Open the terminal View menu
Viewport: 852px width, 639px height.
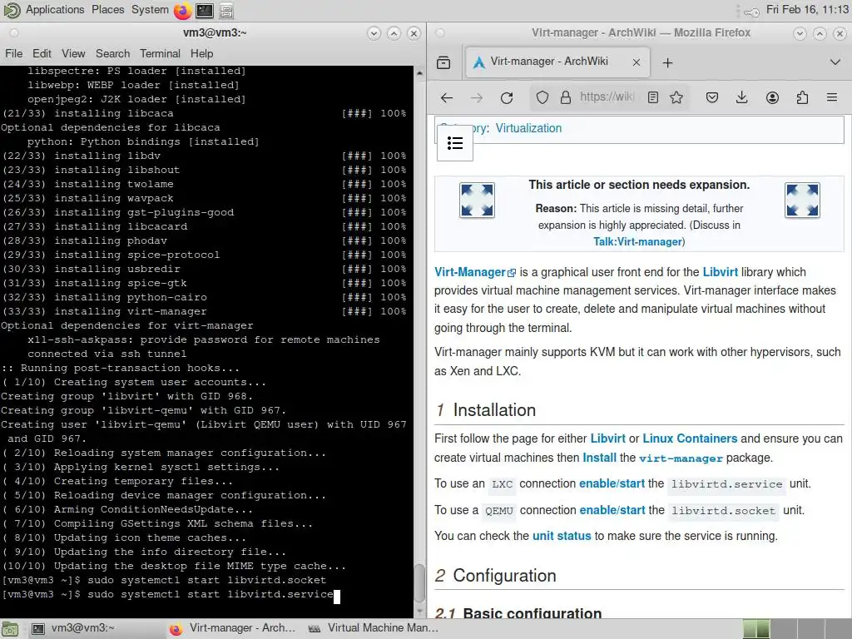73,53
